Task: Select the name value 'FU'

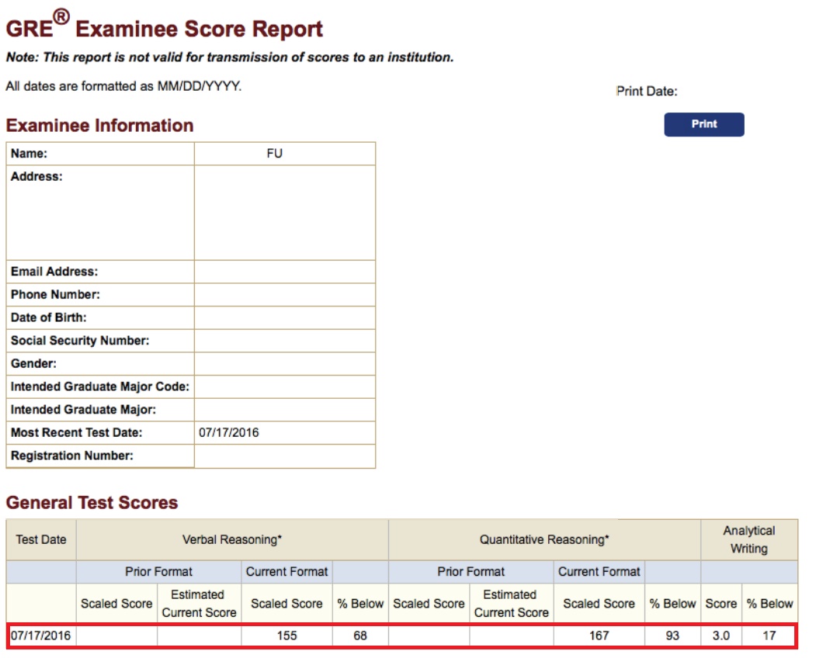Action: [275, 153]
